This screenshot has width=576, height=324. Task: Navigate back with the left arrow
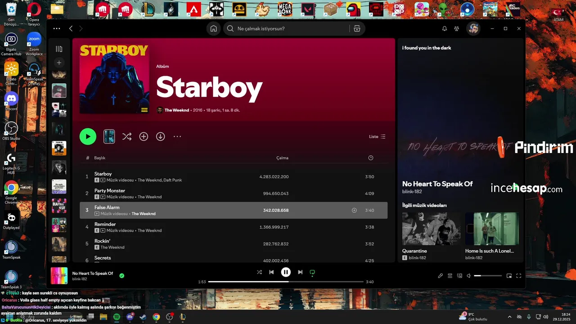(x=71, y=28)
